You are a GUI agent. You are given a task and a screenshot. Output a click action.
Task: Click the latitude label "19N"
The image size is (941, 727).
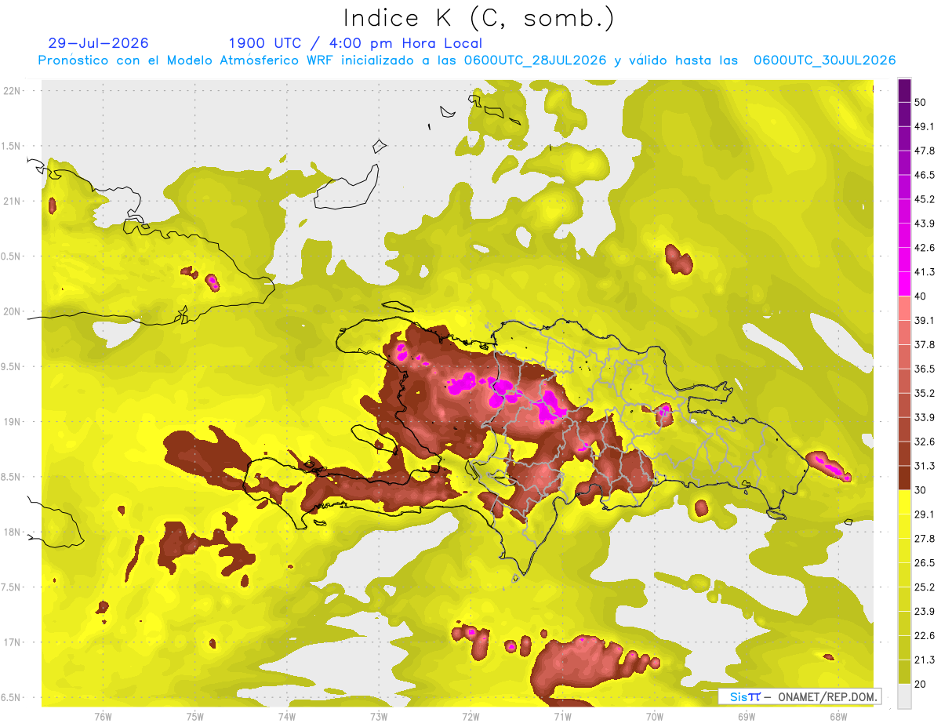point(13,421)
